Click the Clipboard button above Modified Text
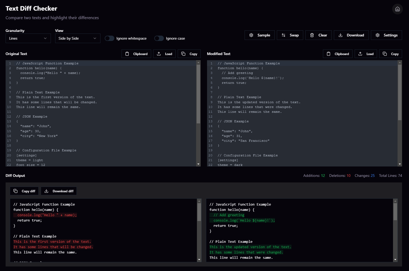The height and width of the screenshot is (271, 409). pos(338,54)
